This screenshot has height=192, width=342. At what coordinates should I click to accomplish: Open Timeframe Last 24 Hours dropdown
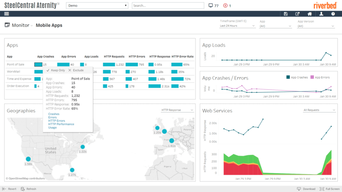(x=237, y=26)
